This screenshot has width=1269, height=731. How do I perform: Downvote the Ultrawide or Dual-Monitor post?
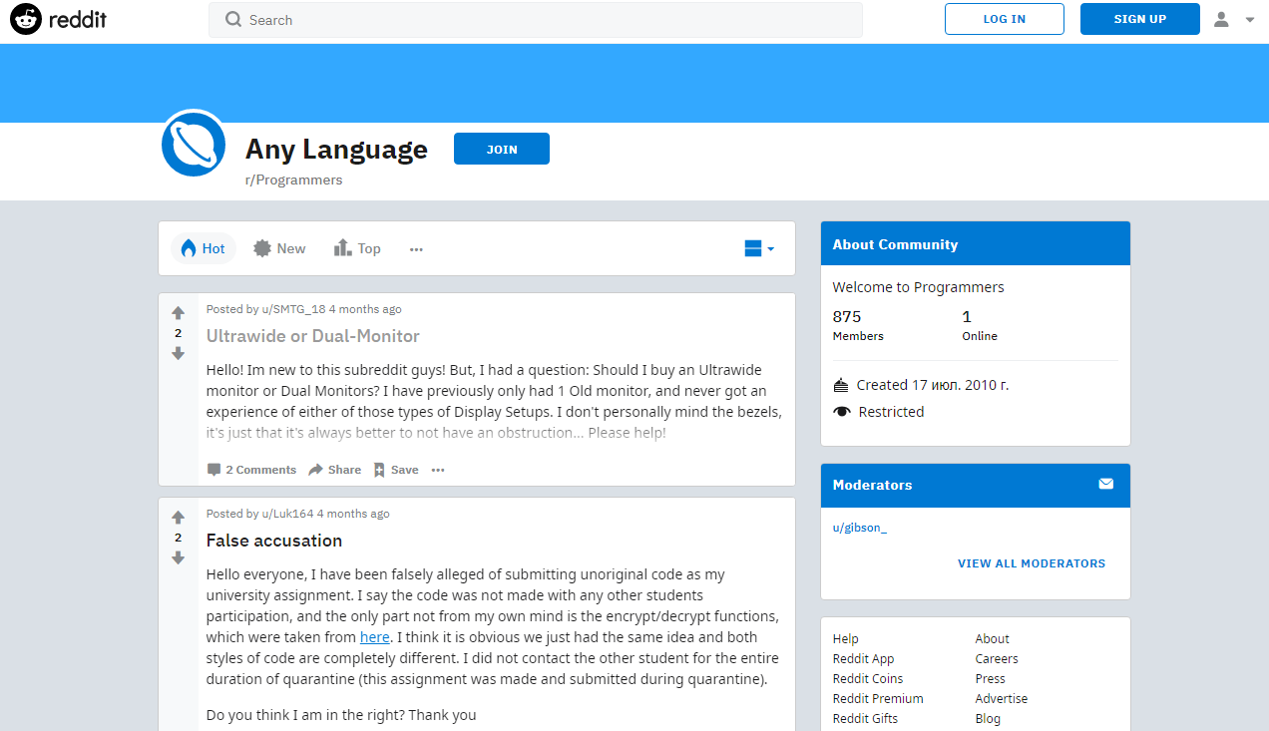pyautogui.click(x=178, y=354)
